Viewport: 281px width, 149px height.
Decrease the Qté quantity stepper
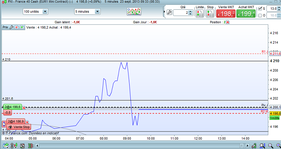(190, 14)
